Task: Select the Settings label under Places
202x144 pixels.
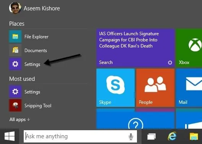Action: [33, 64]
